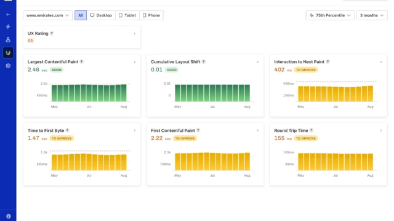Viewport: 394px width, 221px height.
Task: Click help icon next to UX Rating
Action: point(52,33)
